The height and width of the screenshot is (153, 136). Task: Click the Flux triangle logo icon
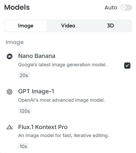pos(10,127)
